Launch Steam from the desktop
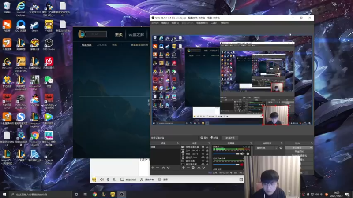Viewport: 353px width, 198px height. [35, 26]
